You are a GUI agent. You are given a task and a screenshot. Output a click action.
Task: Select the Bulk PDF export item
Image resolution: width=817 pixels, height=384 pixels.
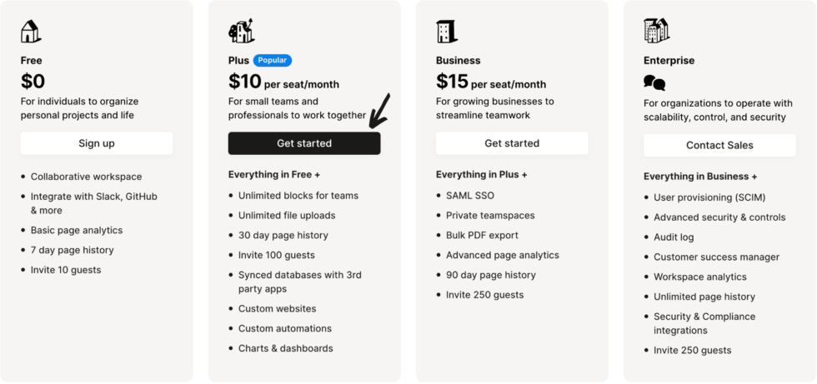click(x=482, y=235)
